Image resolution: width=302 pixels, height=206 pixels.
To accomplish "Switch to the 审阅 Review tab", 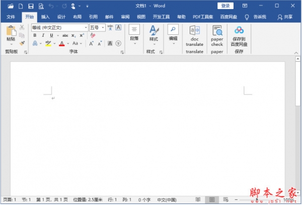I will pyautogui.click(x=125, y=17).
